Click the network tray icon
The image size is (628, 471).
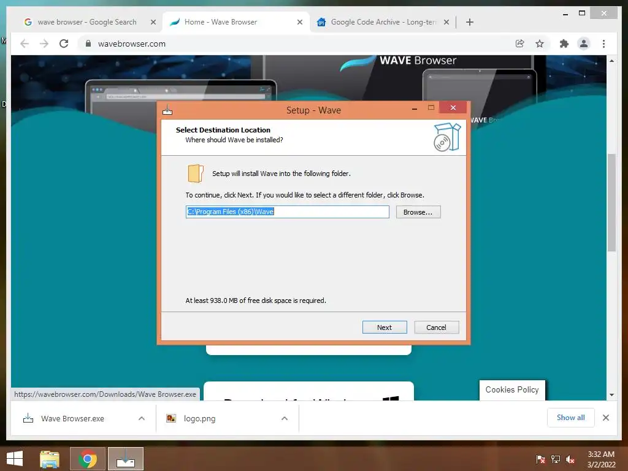click(556, 459)
